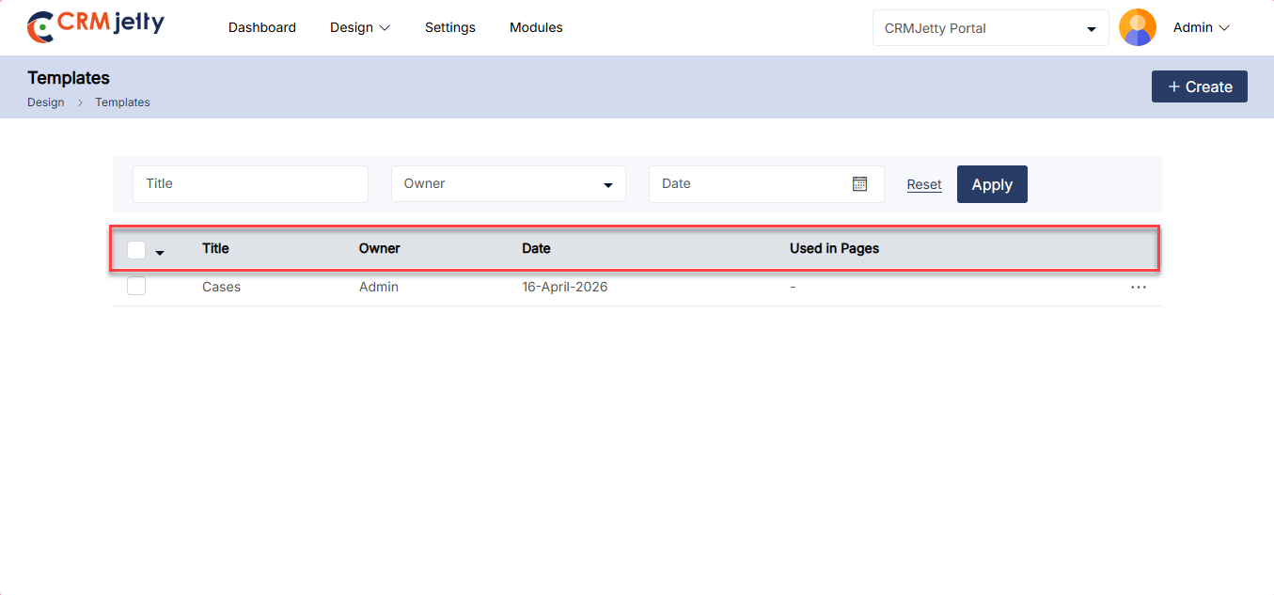Click the Date column header
This screenshot has width=1274, height=595.
pyautogui.click(x=536, y=249)
